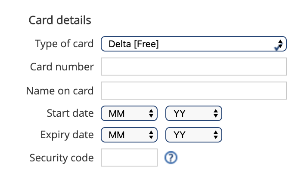Click the 'Security code' label text
The height and width of the screenshot is (188, 298).
[x=62, y=158]
